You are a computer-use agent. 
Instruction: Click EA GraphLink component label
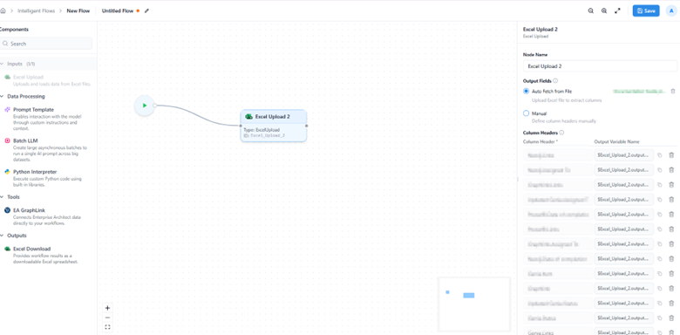click(x=29, y=210)
